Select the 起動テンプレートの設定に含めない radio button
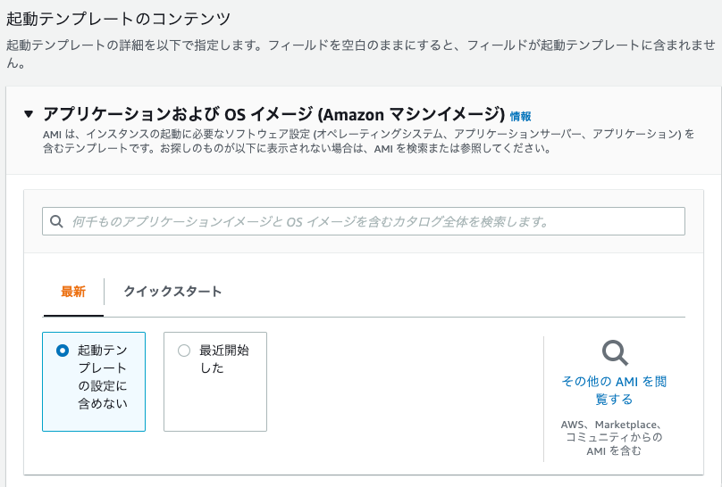Viewport: 722px width, 487px height. [63, 351]
